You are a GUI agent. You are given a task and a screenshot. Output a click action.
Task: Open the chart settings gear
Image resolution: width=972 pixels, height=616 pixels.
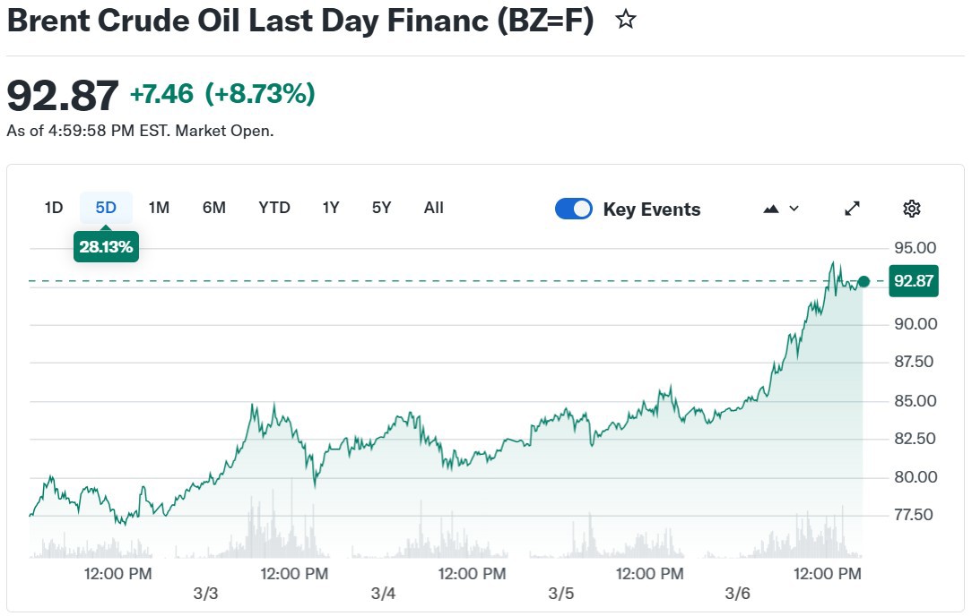click(x=911, y=209)
